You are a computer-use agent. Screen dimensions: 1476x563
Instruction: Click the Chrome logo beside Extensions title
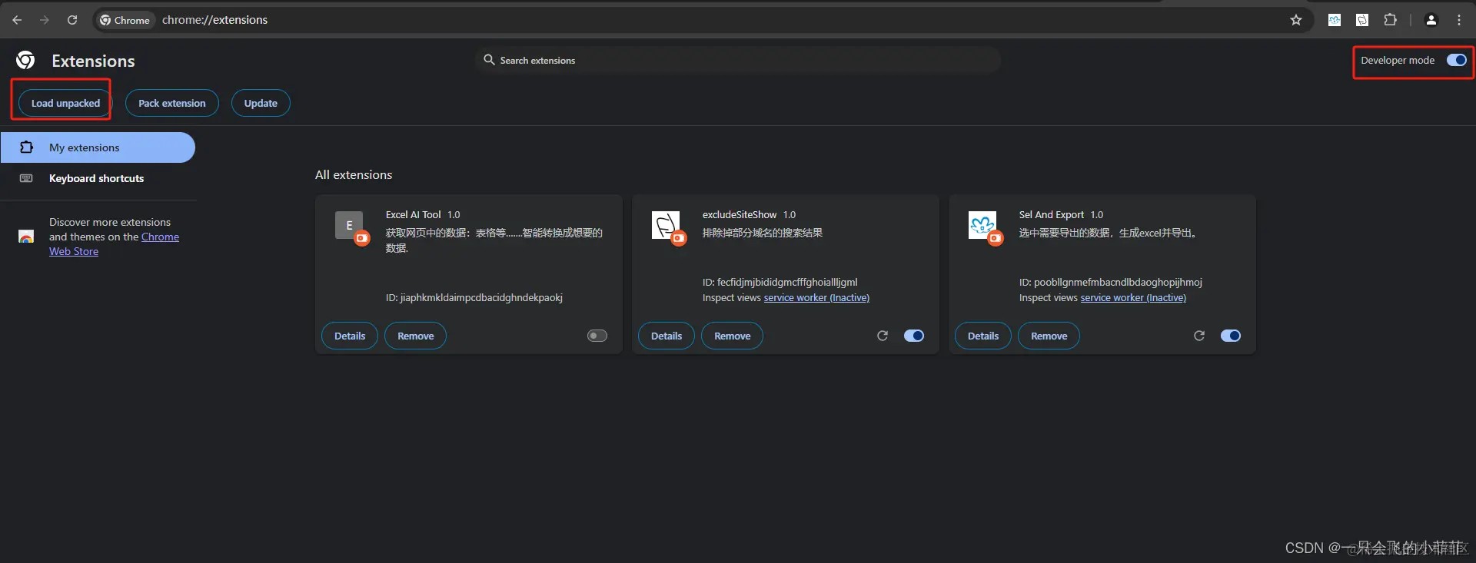25,60
